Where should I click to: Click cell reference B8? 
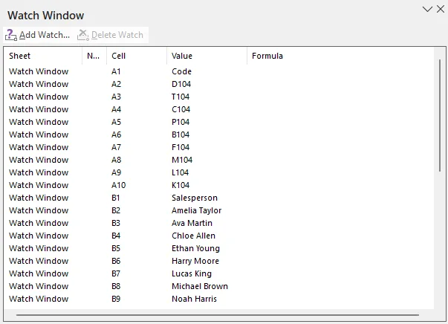click(x=116, y=286)
